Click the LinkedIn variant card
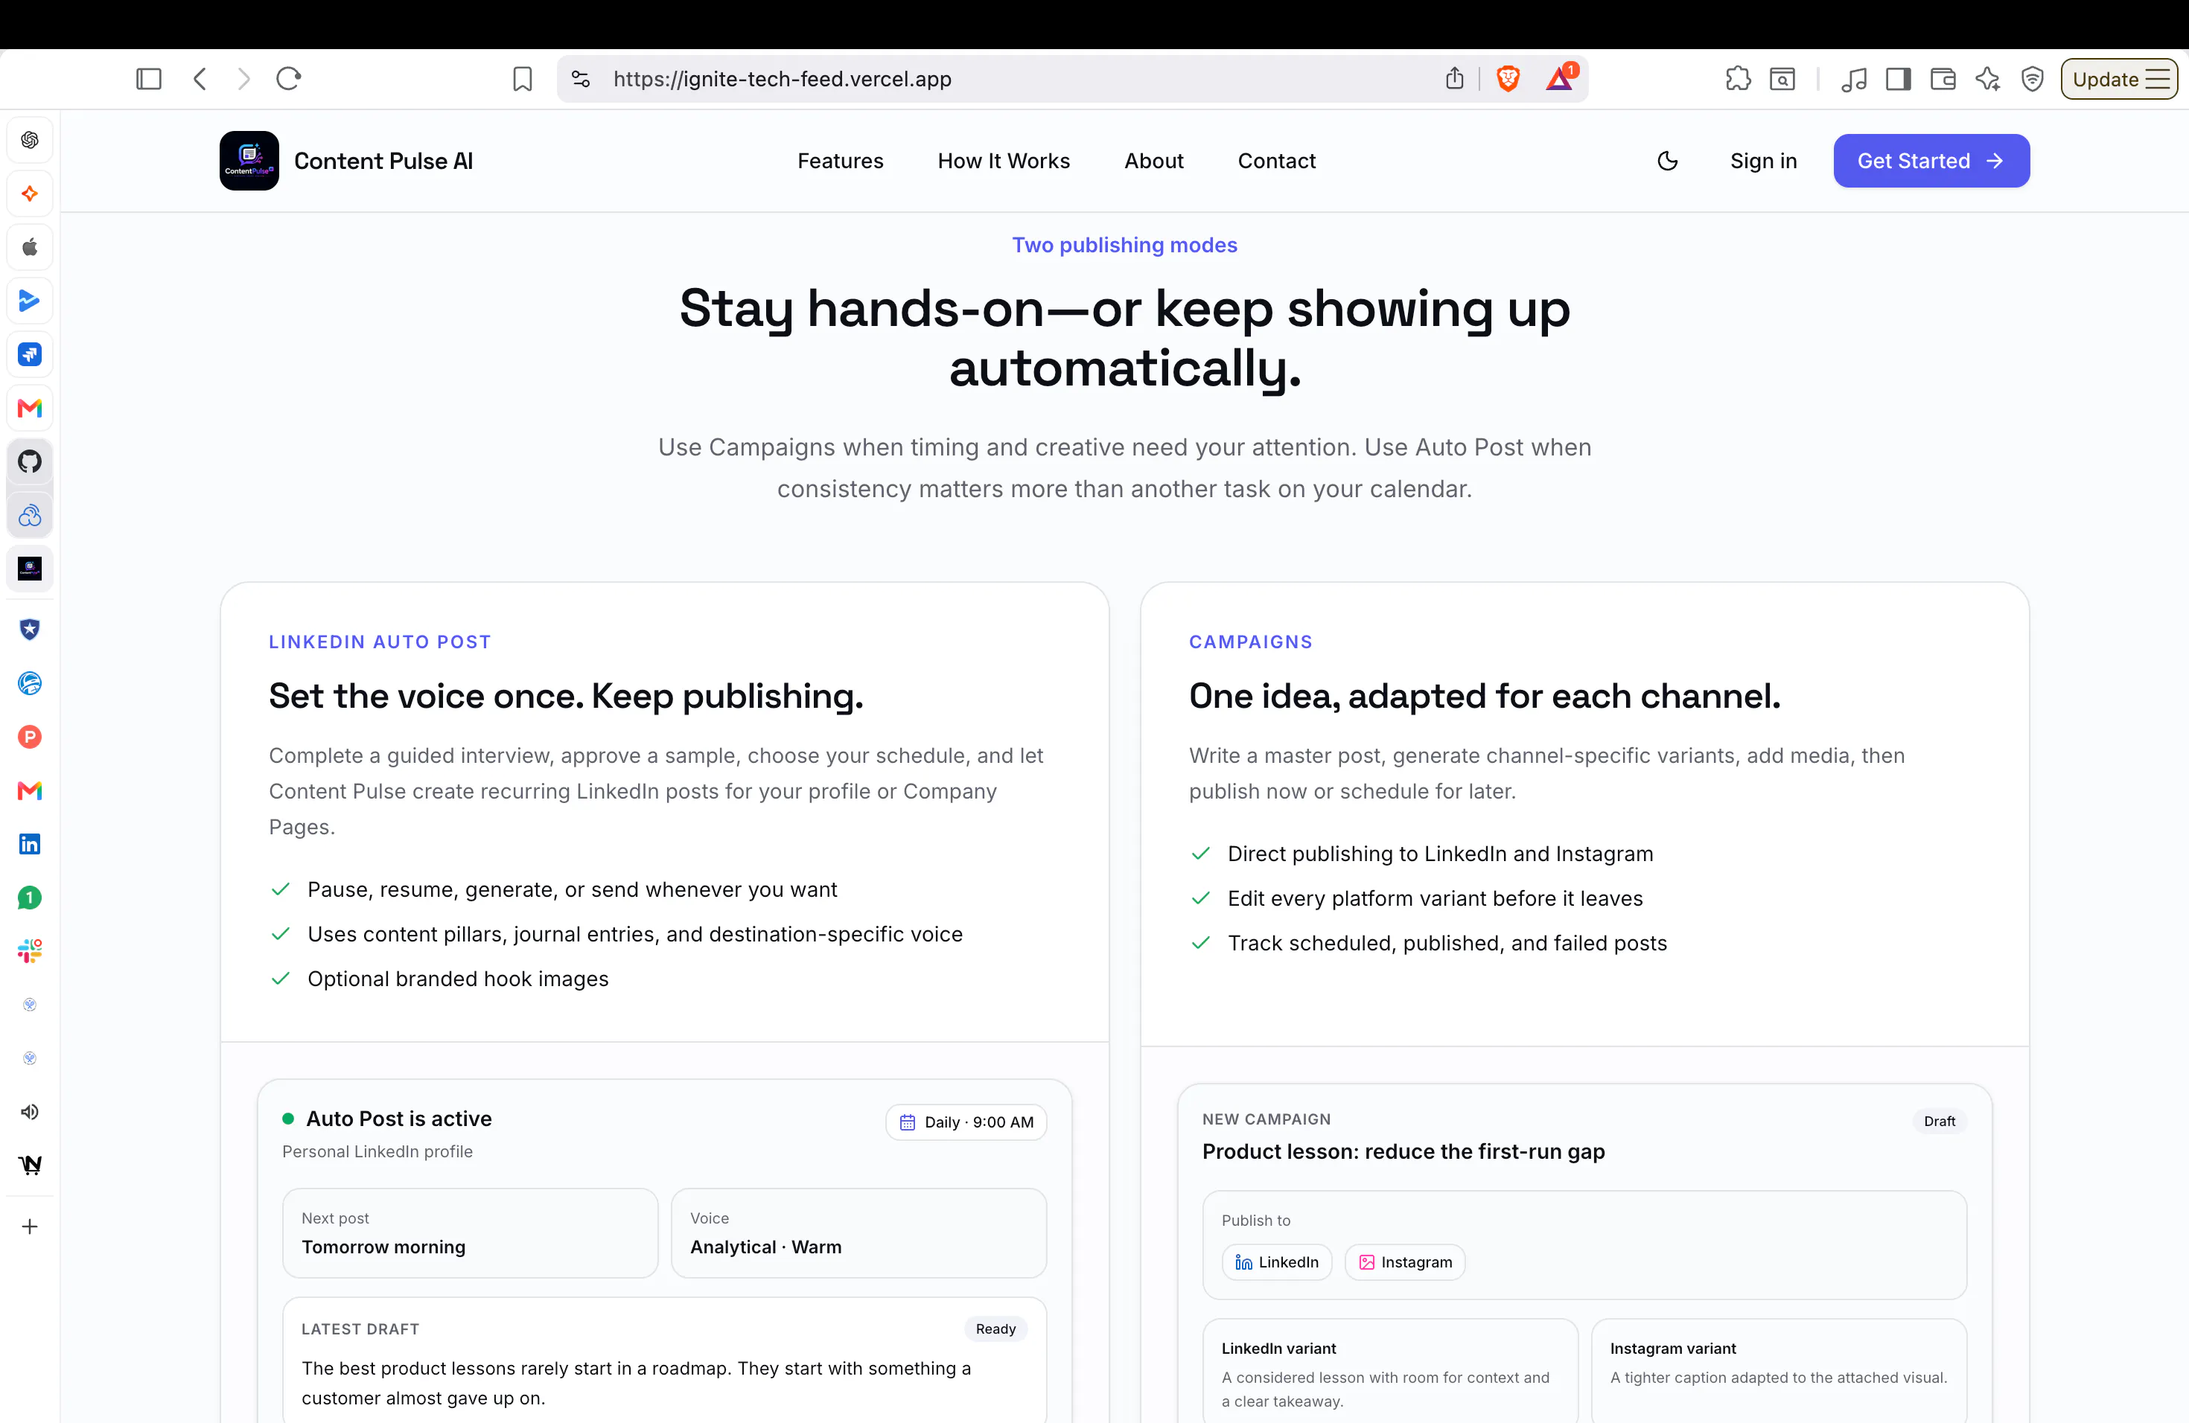Image resolution: width=2189 pixels, height=1423 pixels. (x=1391, y=1369)
